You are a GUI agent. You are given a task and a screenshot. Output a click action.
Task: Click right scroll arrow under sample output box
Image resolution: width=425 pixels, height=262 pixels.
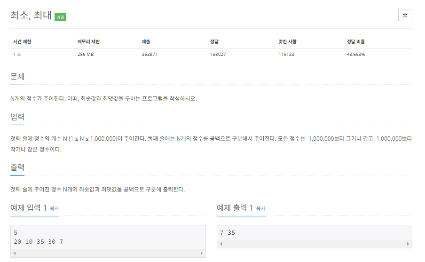pyautogui.click(x=408, y=244)
